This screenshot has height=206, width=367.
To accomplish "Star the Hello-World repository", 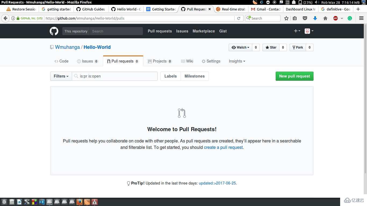I will 271,47.
